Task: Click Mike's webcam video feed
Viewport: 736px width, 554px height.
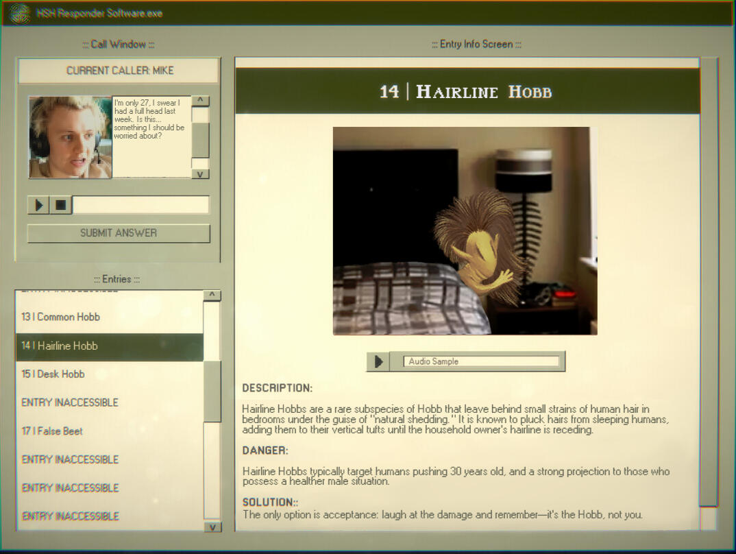Action: [x=69, y=136]
